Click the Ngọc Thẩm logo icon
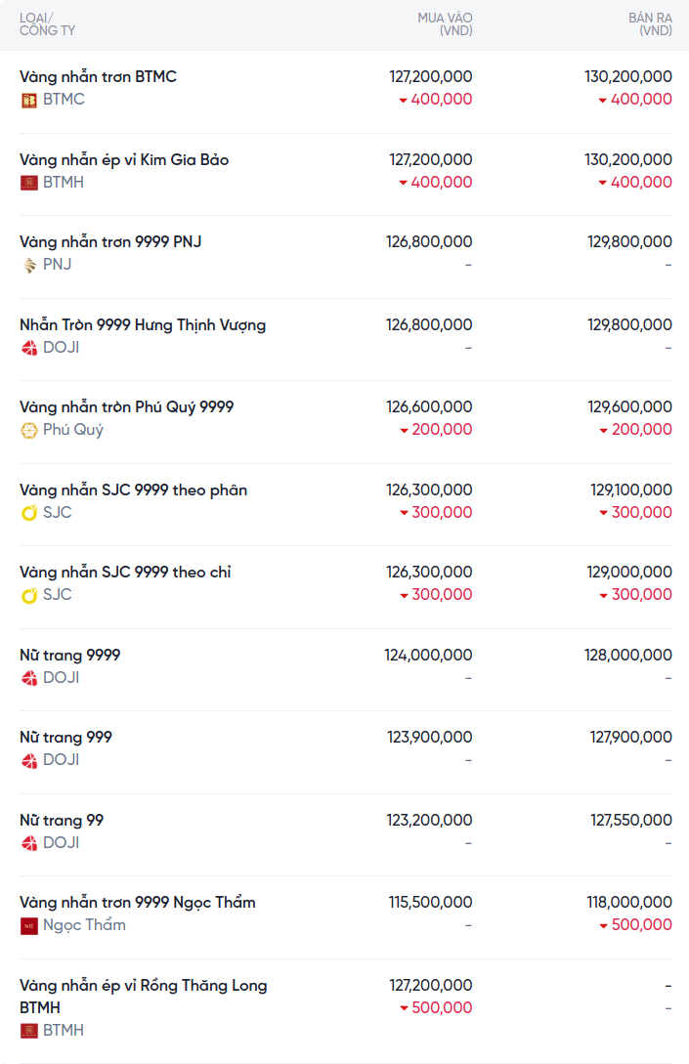This screenshot has height=1064, width=689. tap(29, 925)
